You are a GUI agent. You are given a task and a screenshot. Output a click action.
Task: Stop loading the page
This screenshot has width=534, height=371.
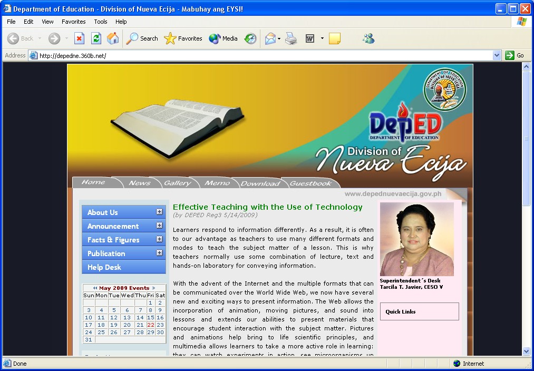coord(80,38)
